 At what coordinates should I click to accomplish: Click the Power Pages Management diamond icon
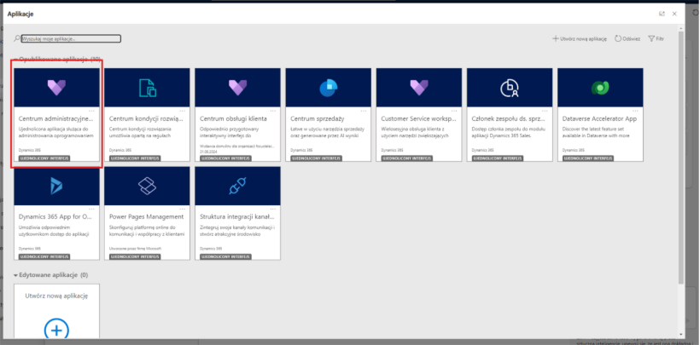click(x=148, y=186)
